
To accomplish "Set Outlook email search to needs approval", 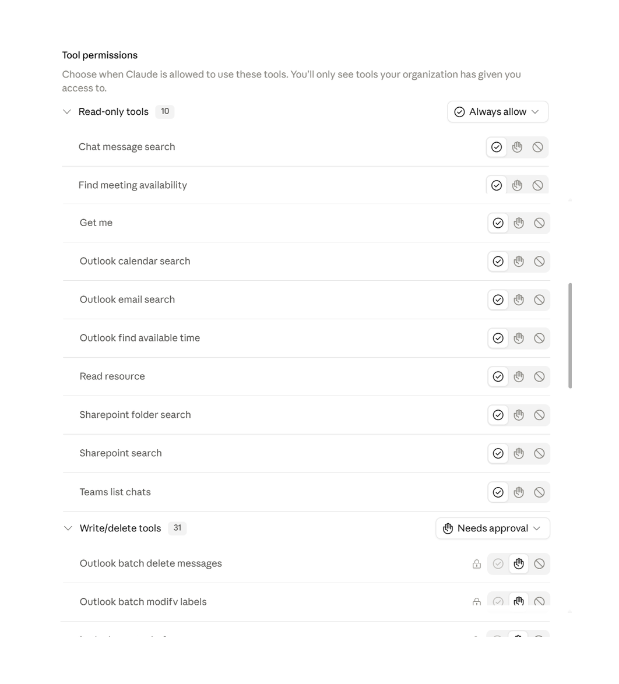I will tap(518, 299).
